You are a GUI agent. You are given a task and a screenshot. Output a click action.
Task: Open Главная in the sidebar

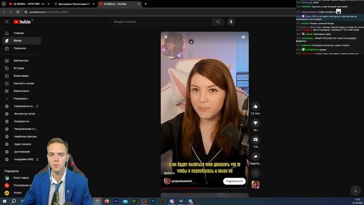click(x=22, y=33)
